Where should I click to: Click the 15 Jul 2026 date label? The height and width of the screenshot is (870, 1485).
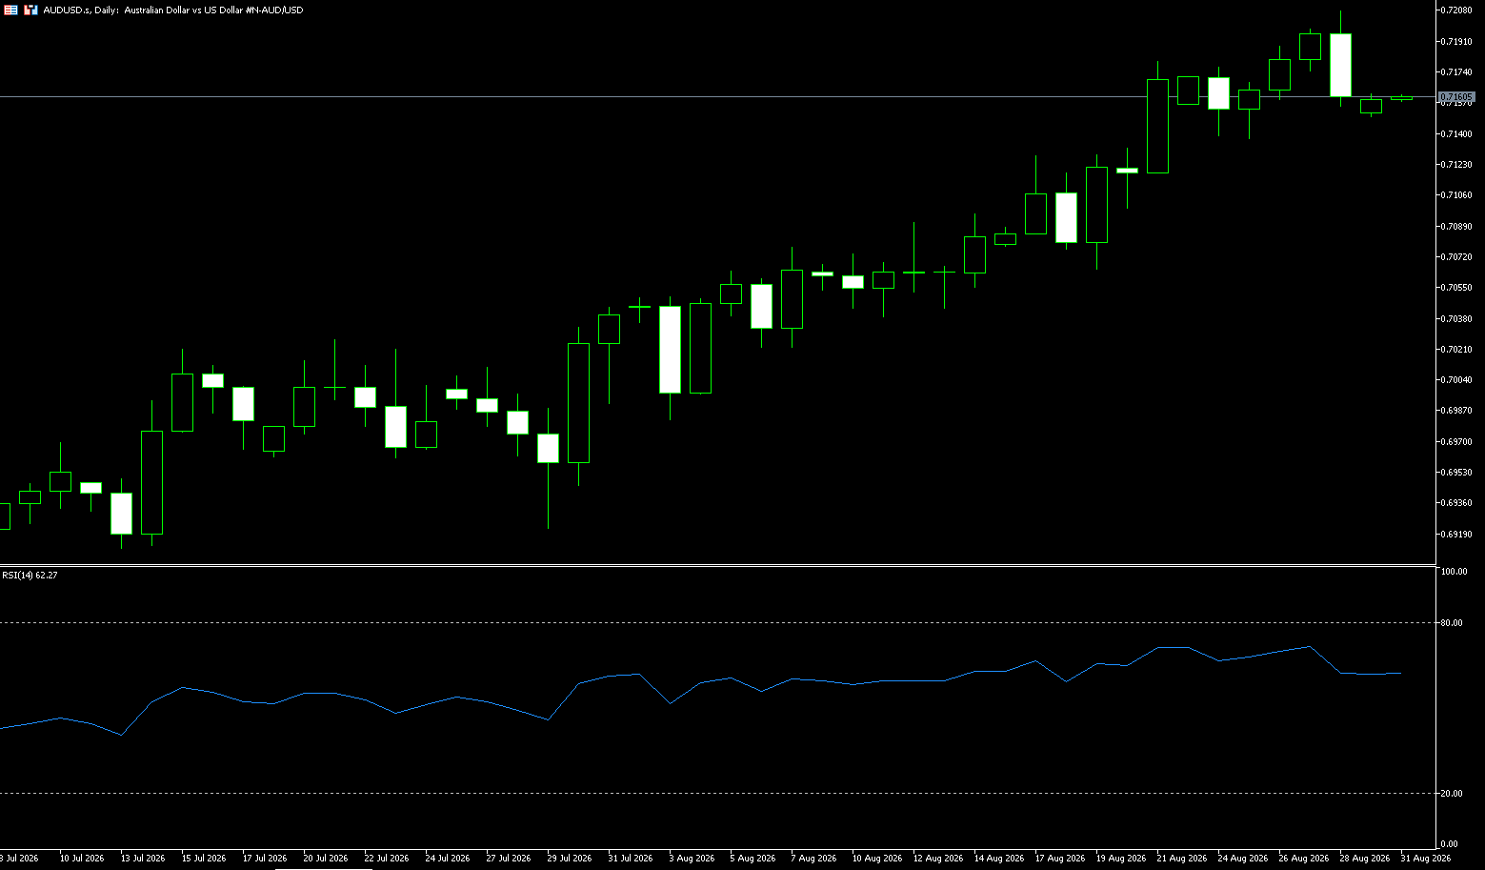tap(204, 859)
